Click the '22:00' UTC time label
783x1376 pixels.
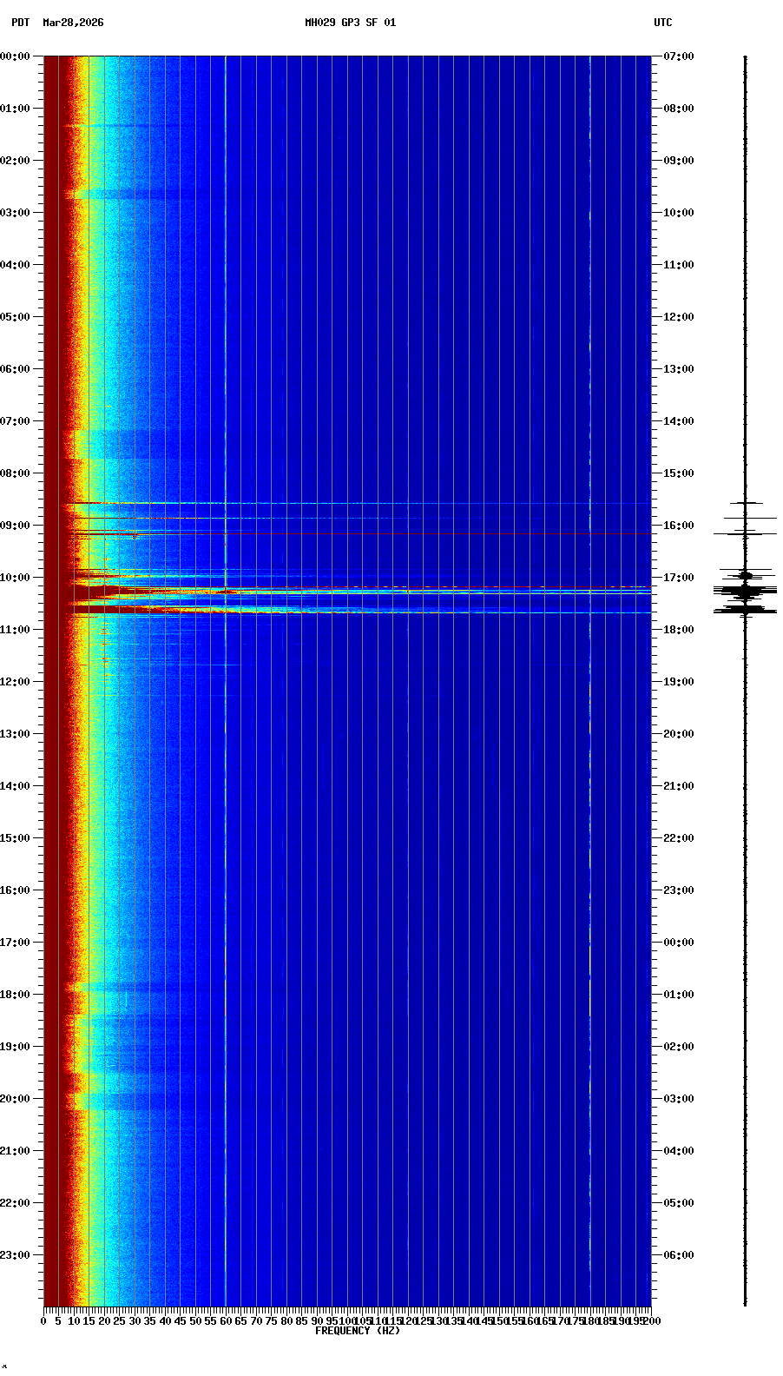[x=679, y=838]
